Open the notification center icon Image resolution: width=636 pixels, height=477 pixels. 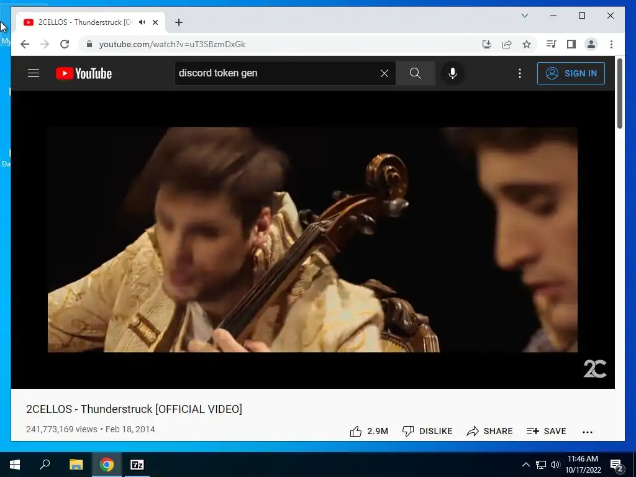point(617,465)
